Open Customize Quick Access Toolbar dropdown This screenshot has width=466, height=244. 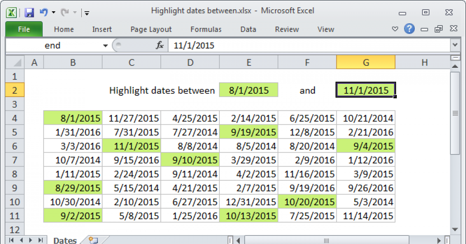(x=87, y=13)
